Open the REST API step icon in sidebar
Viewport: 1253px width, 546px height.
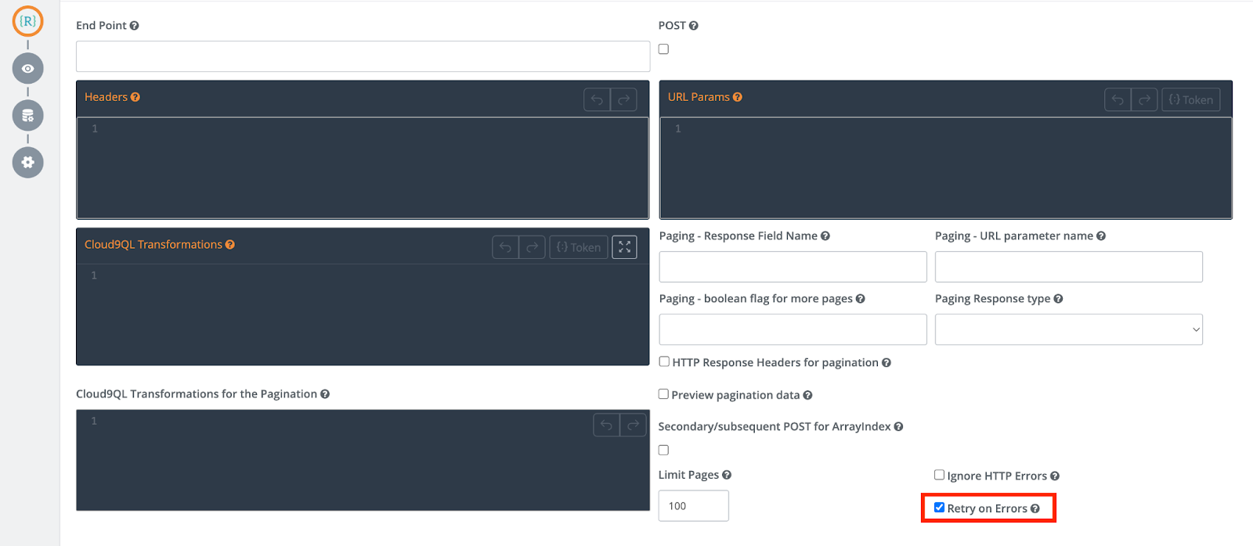[x=27, y=21]
